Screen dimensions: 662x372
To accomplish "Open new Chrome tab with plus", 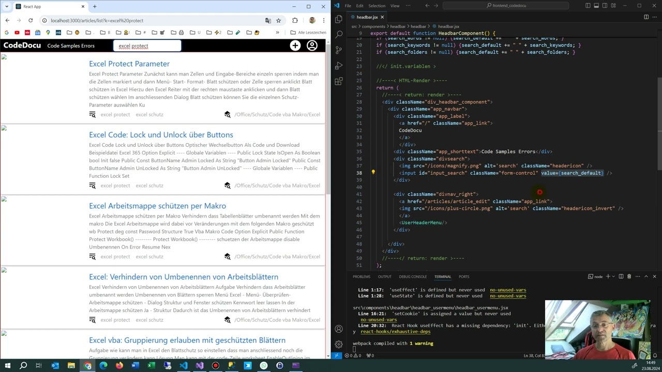I will tap(94, 6).
